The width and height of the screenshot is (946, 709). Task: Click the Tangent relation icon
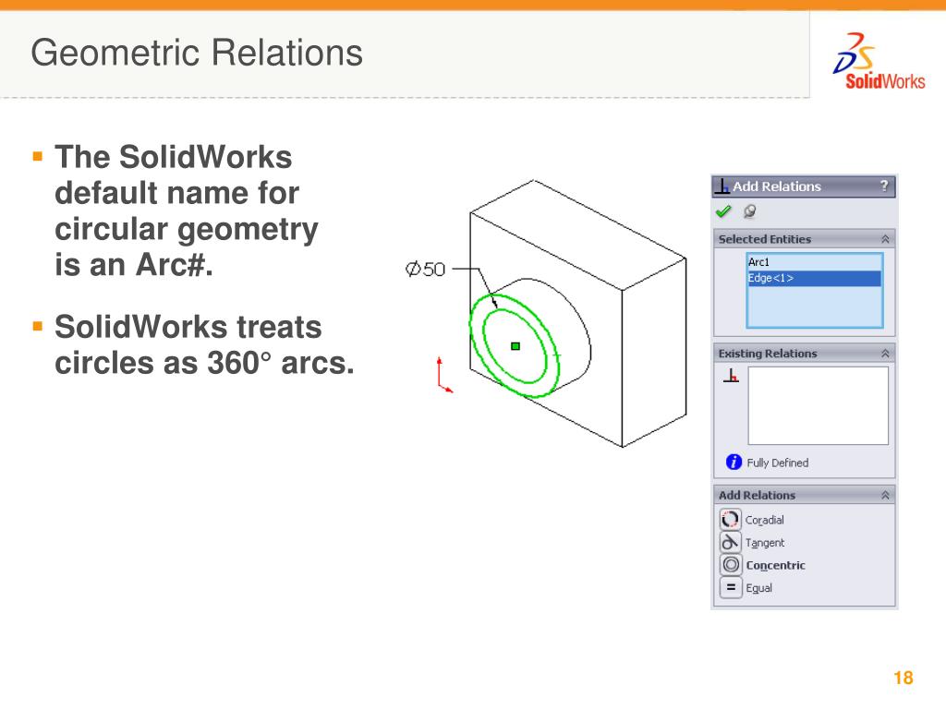point(730,542)
